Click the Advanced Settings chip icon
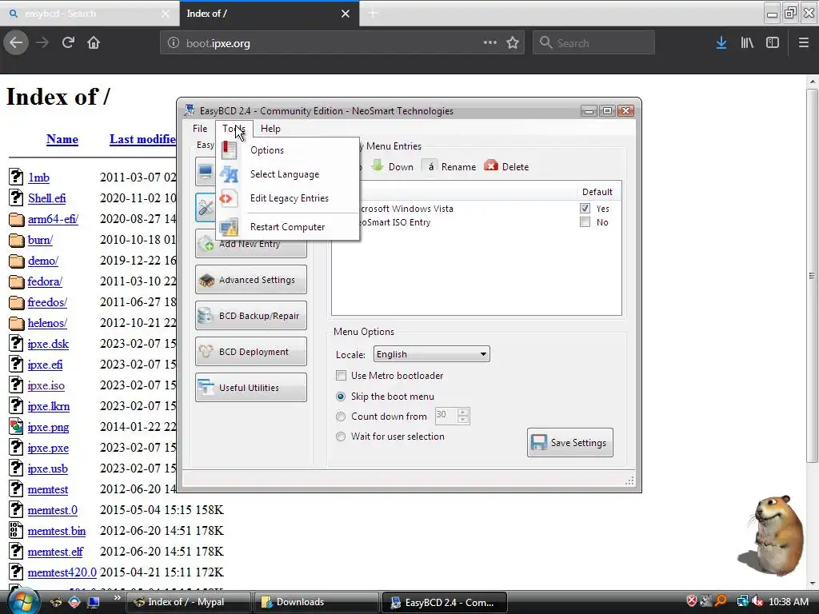 click(x=207, y=281)
